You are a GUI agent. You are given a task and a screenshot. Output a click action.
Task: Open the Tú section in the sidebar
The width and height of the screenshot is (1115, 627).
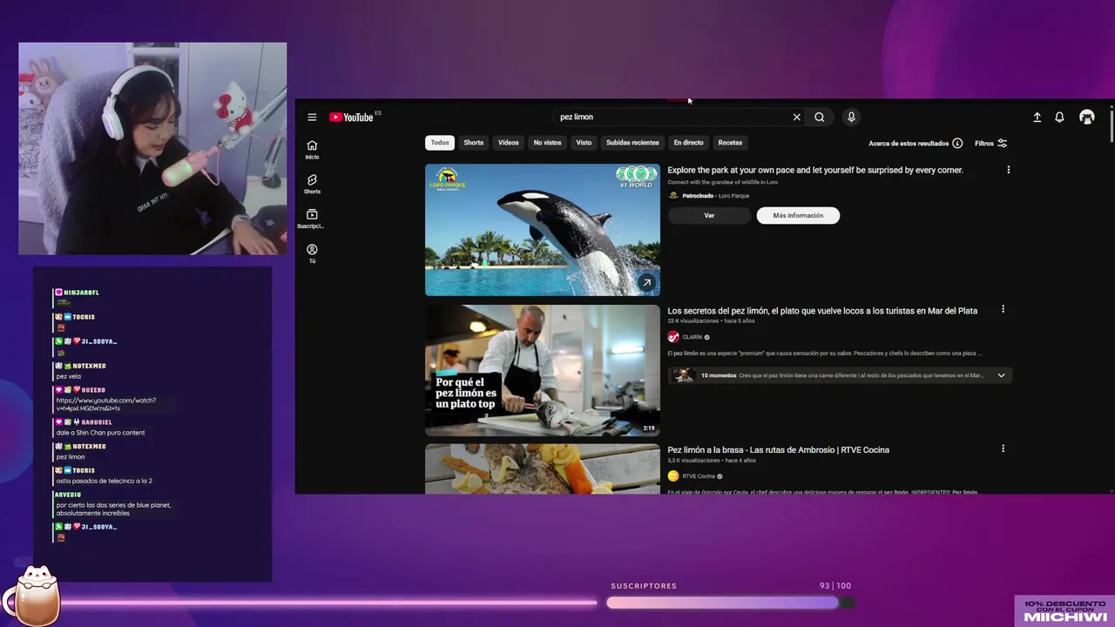[312, 253]
